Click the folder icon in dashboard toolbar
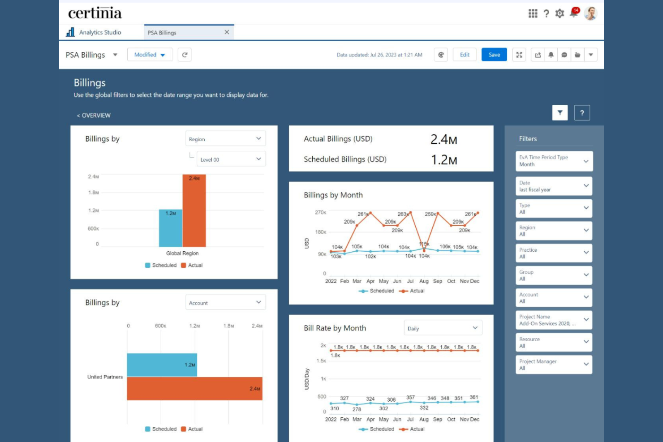 (x=577, y=55)
